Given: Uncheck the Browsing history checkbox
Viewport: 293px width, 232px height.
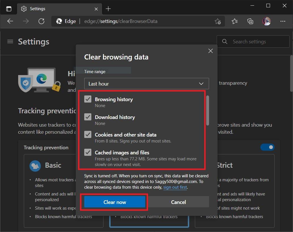Looking at the screenshot, I should (x=88, y=99).
